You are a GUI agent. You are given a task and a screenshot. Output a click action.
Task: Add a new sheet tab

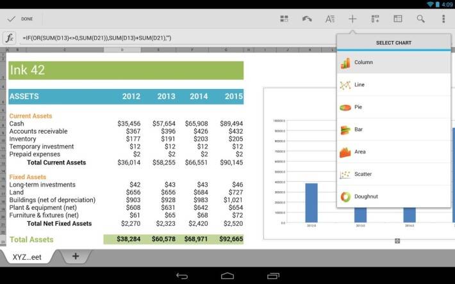pyautogui.click(x=76, y=256)
